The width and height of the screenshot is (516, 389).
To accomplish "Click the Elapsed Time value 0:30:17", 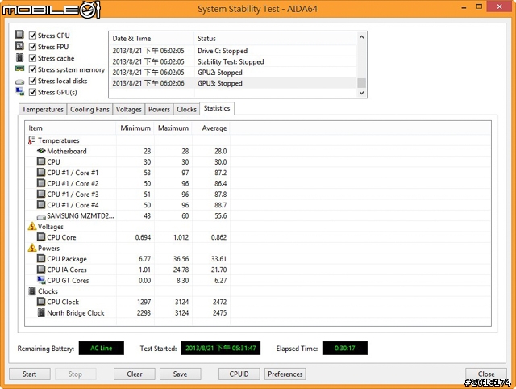I will (345, 348).
